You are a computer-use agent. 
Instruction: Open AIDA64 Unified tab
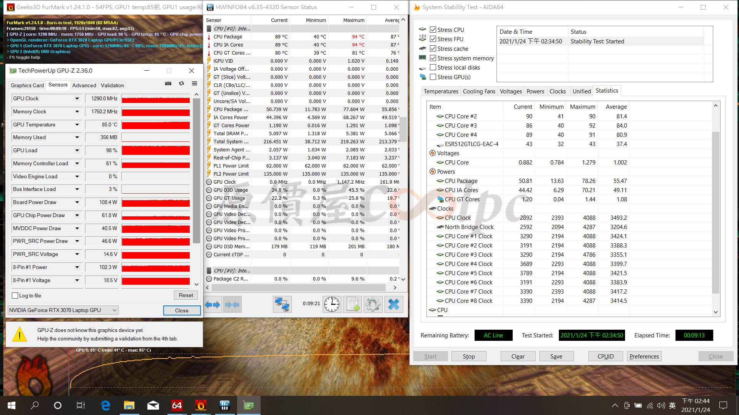click(x=582, y=91)
